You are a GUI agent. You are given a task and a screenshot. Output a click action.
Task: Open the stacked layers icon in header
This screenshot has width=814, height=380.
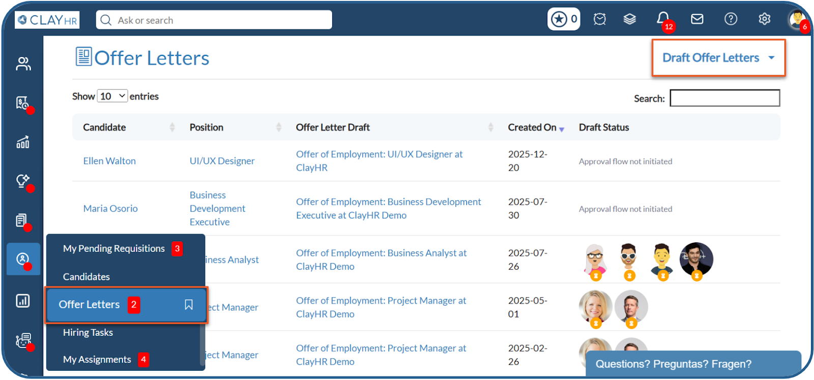tap(630, 19)
